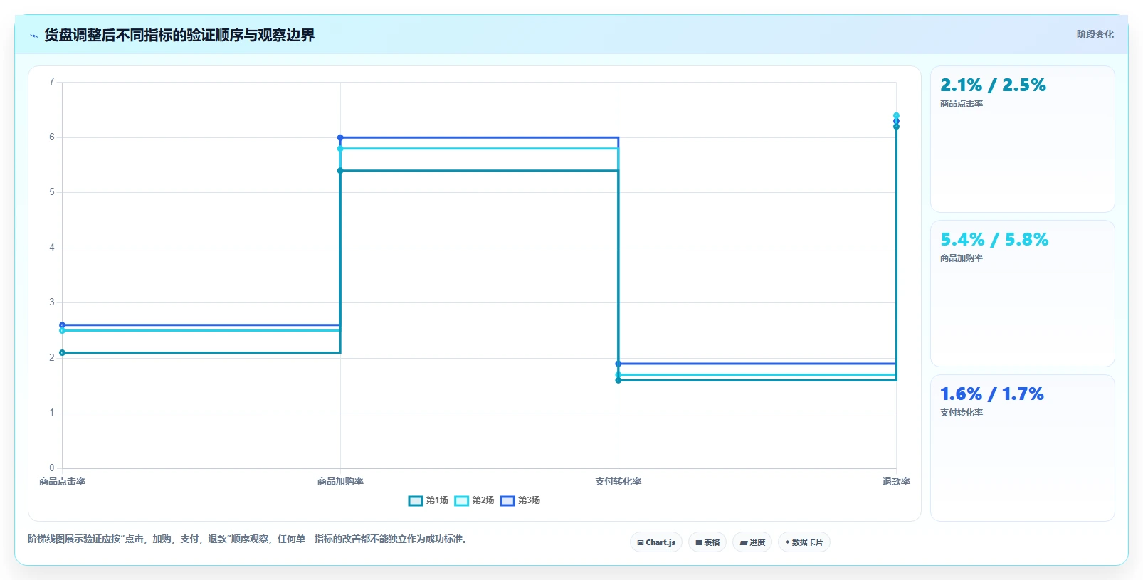Click the 第1场 legend label
This screenshot has width=1143, height=580.
(x=437, y=501)
